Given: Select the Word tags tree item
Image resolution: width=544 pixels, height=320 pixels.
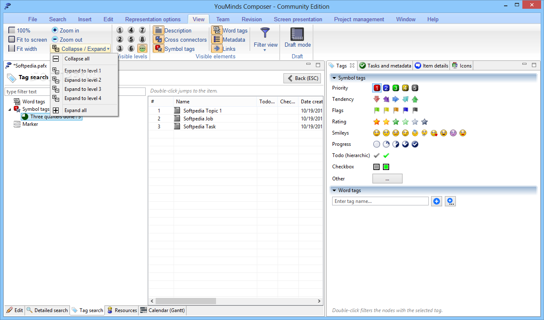Looking at the screenshot, I should click(x=29, y=101).
